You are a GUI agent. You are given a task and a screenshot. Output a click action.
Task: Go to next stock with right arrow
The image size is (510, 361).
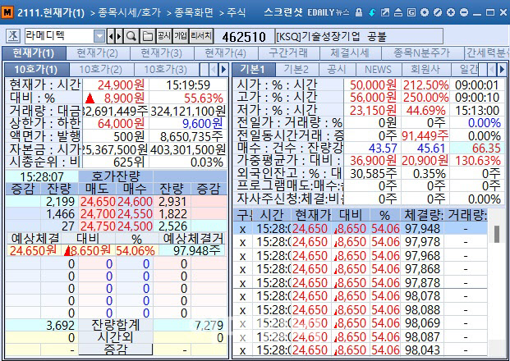[119, 36]
